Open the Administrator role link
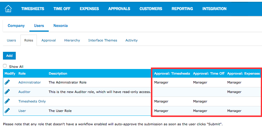The image size is (262, 138). [30, 82]
